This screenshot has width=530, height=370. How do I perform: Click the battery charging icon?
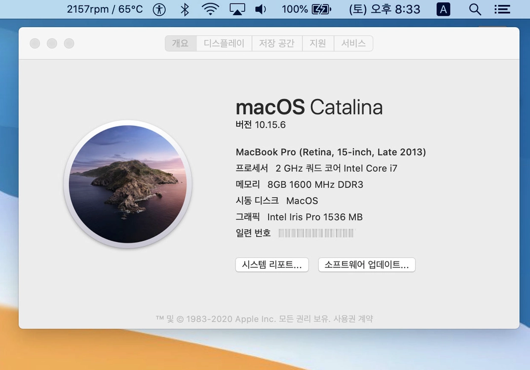pos(321,9)
